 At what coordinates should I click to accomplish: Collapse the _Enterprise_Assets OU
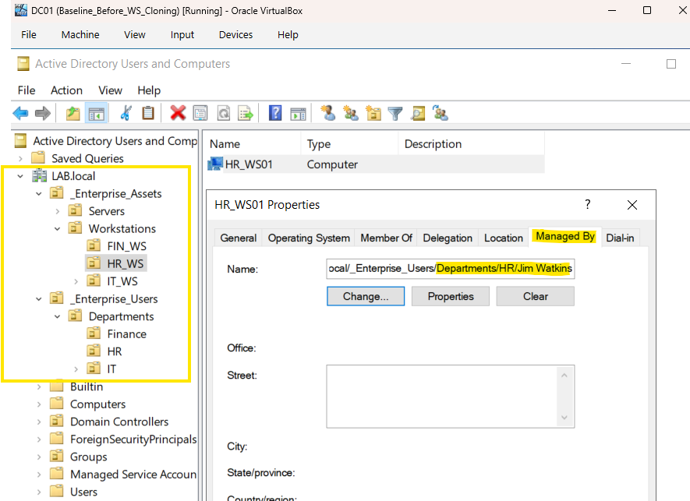[39, 193]
